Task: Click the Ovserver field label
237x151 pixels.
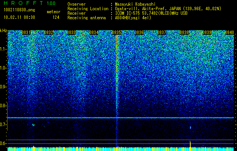Action: (x=76, y=4)
